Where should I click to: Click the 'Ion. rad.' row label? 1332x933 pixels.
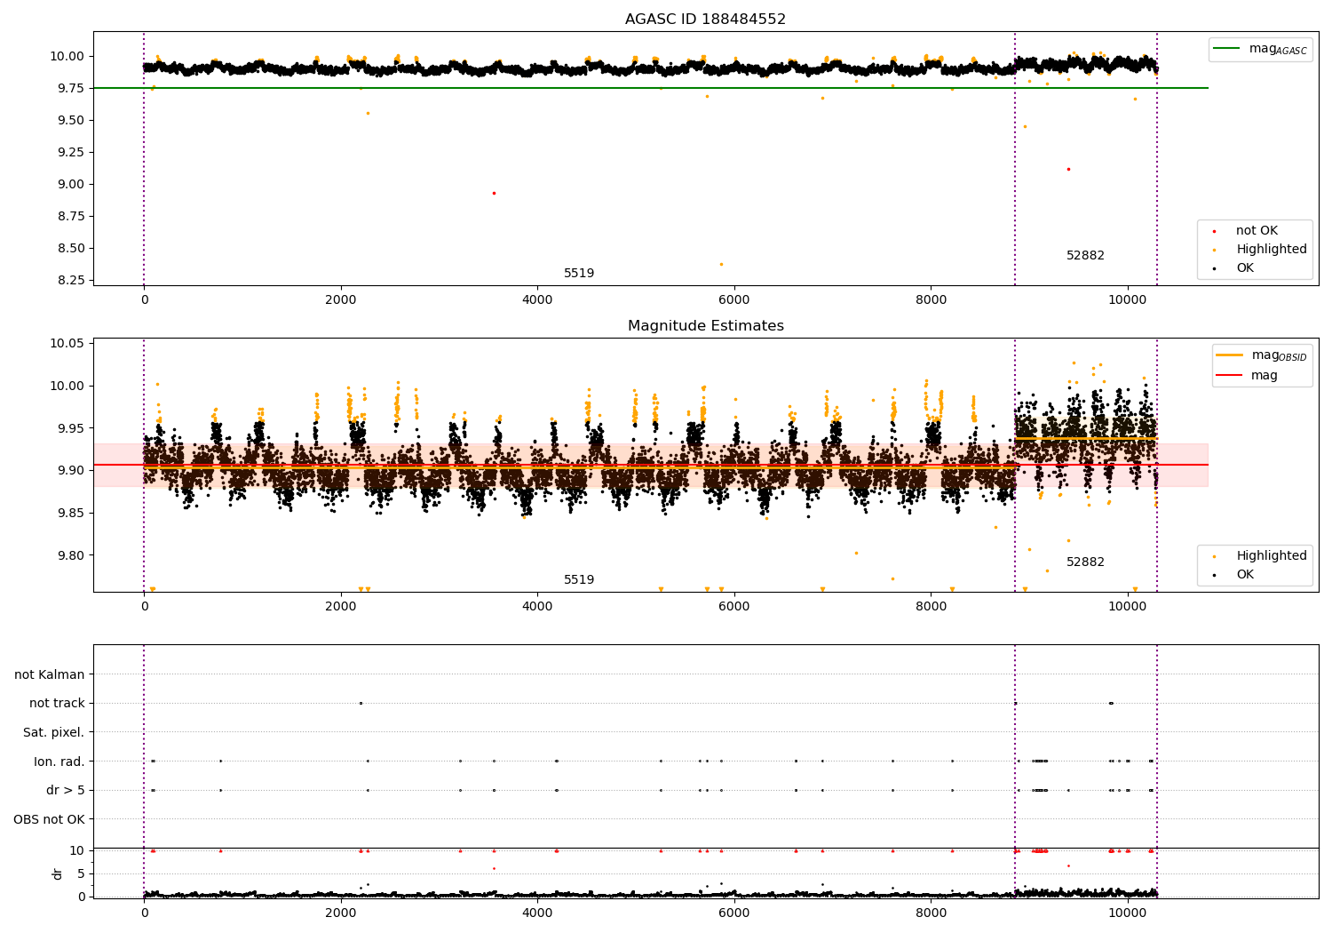coord(59,762)
